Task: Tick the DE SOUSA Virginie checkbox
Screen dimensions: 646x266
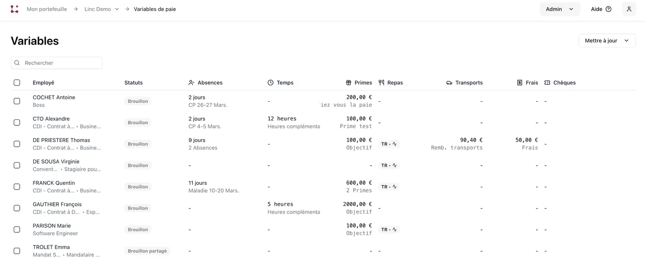Action: 17,165
